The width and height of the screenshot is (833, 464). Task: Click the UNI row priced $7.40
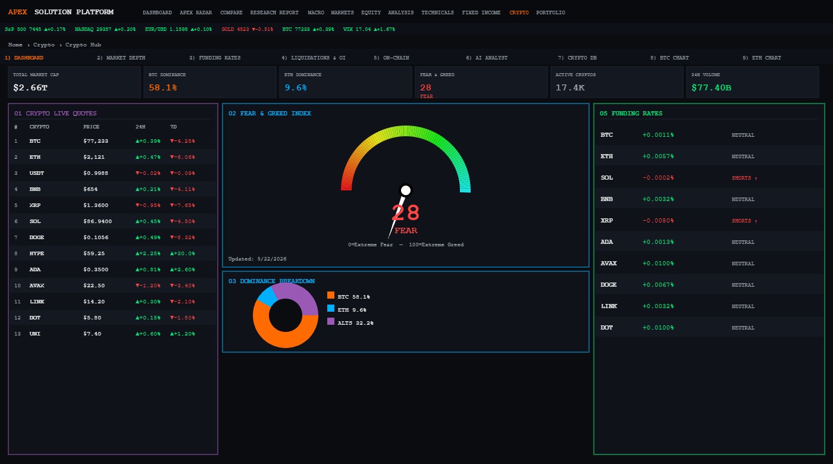tap(113, 334)
